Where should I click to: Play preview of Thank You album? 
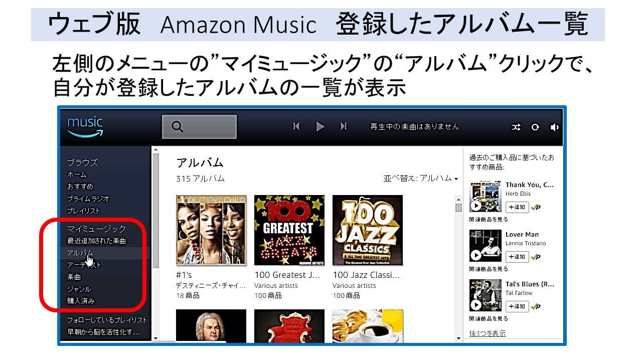pos(475,206)
